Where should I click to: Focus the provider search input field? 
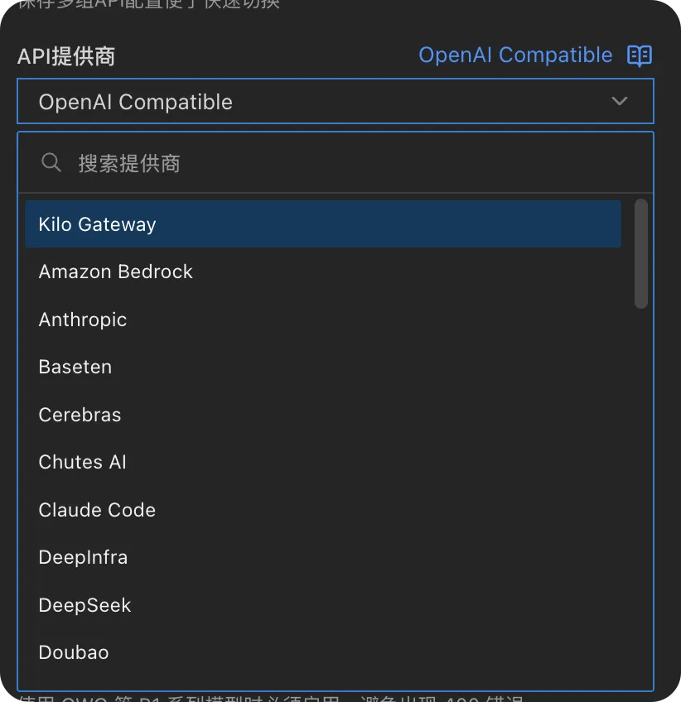tap(348, 163)
